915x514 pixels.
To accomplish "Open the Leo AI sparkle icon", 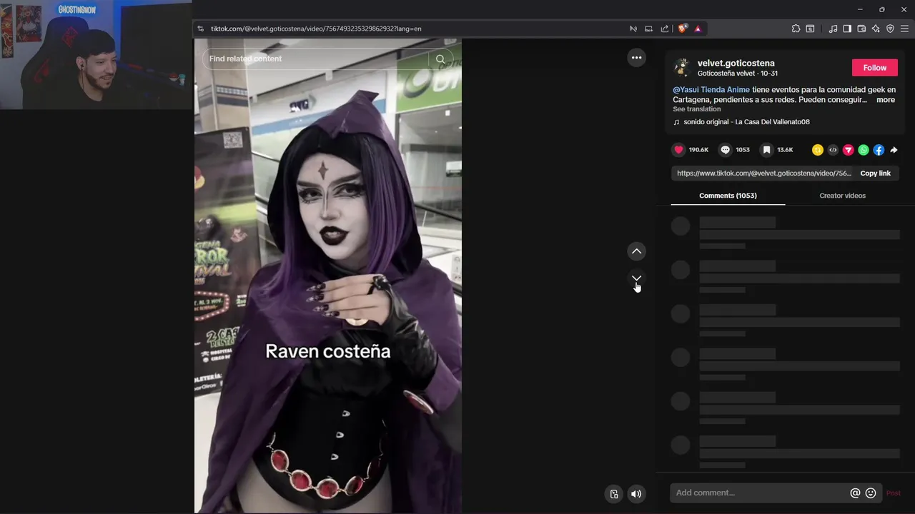I will (876, 29).
